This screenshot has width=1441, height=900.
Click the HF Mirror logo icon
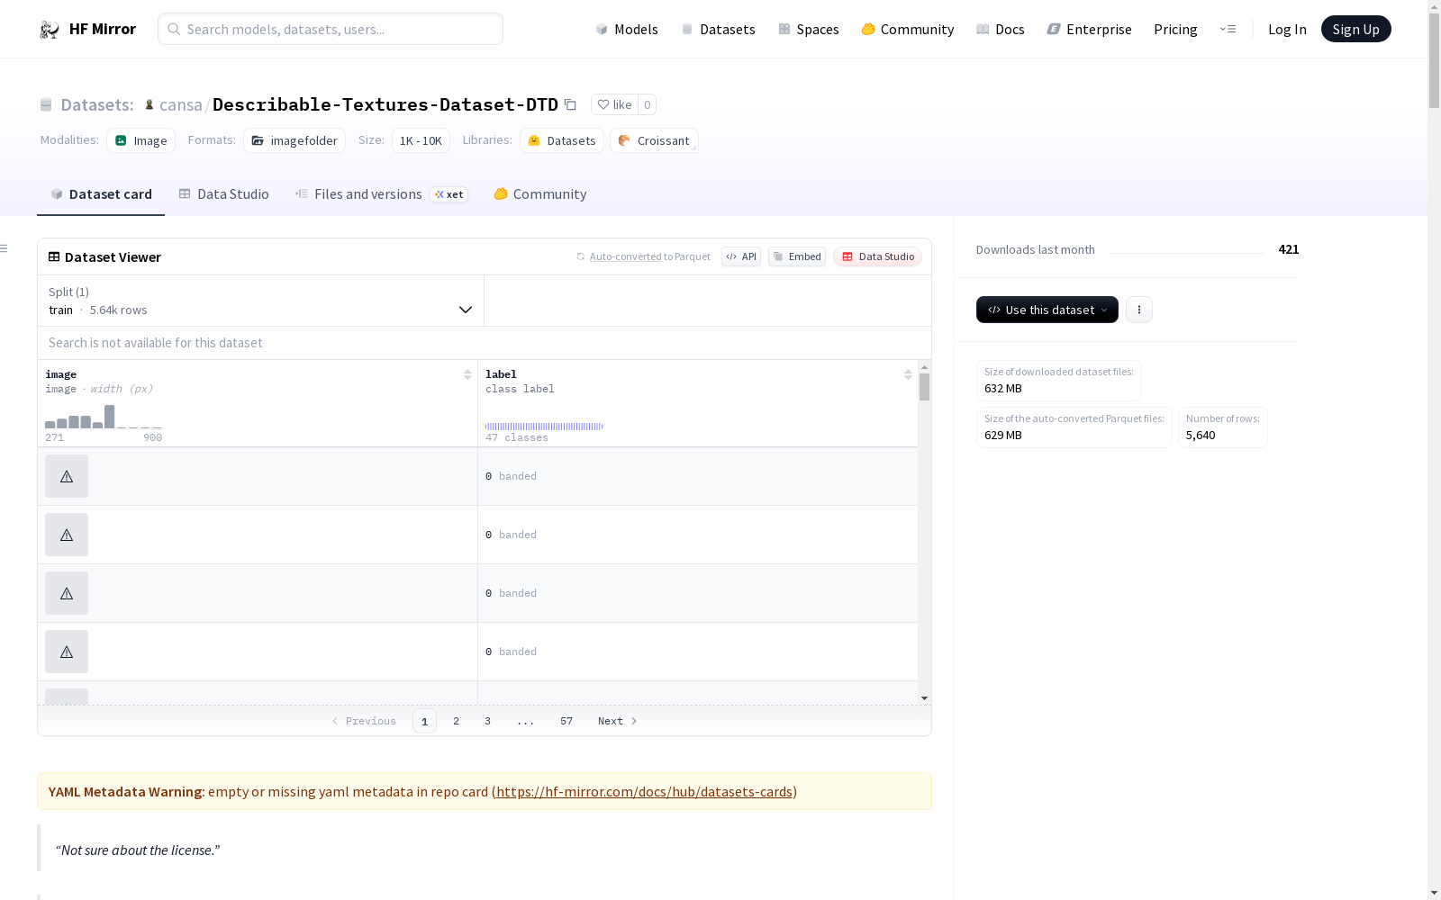(50, 30)
